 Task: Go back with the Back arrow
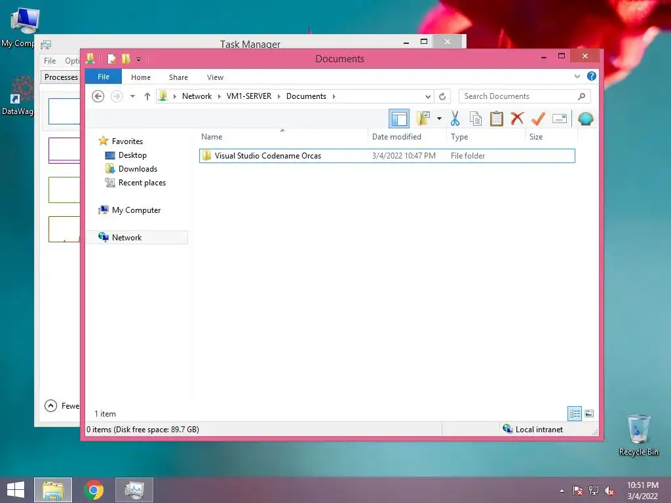(98, 96)
